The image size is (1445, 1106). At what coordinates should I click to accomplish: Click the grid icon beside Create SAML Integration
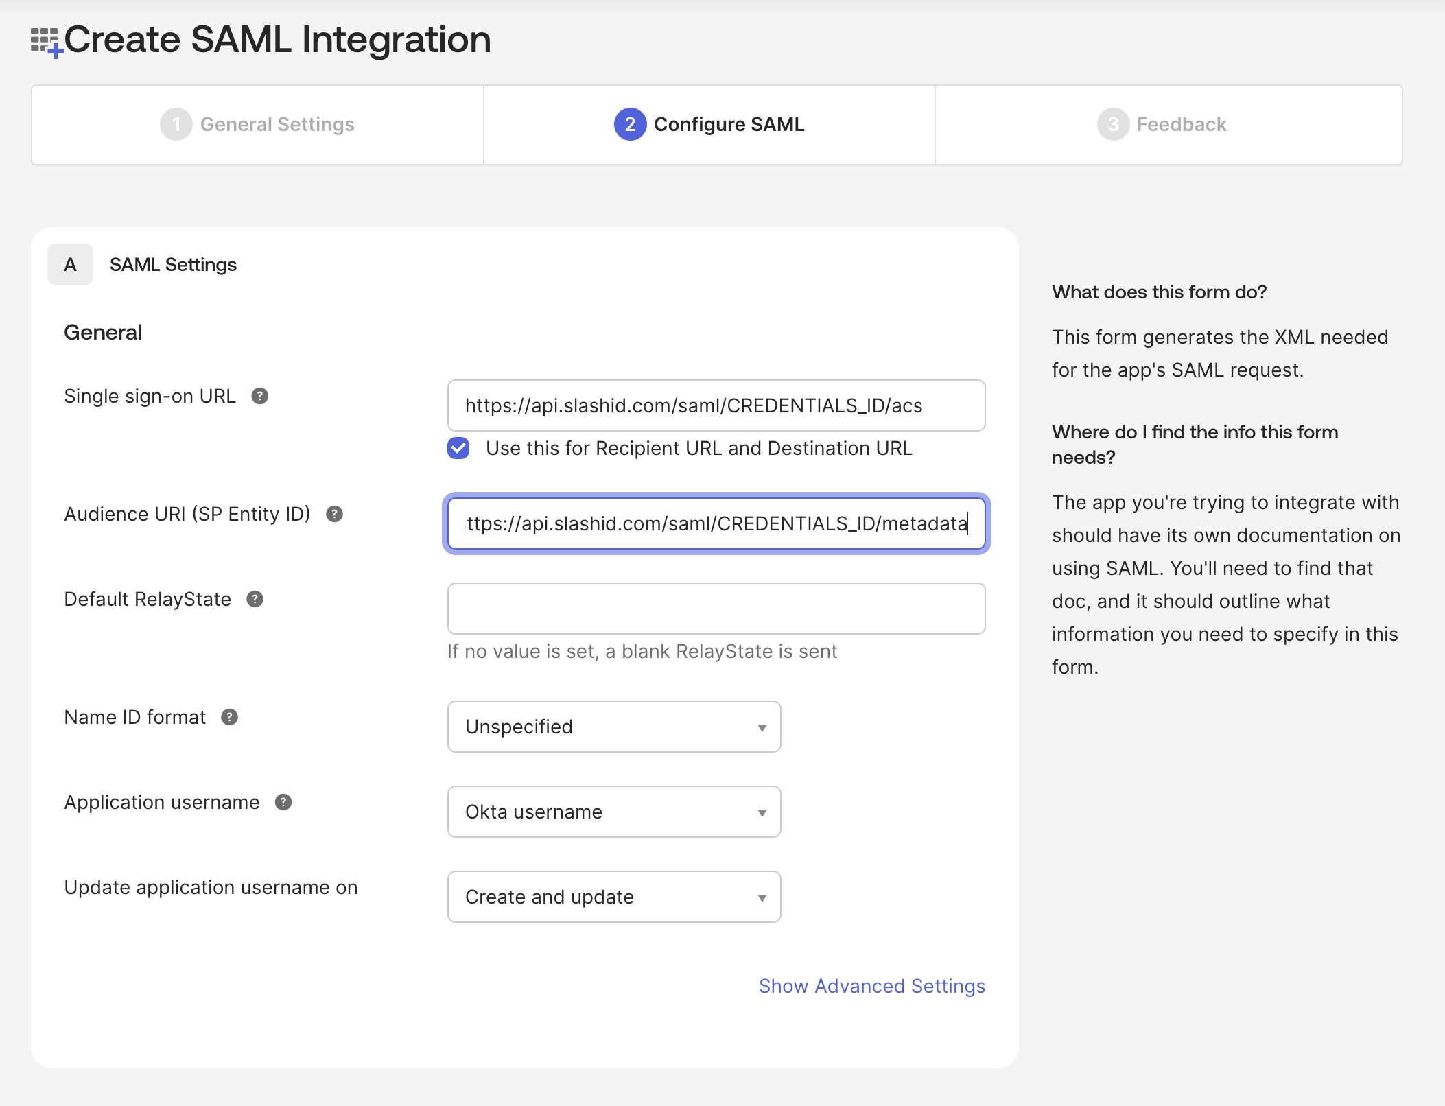tap(46, 40)
